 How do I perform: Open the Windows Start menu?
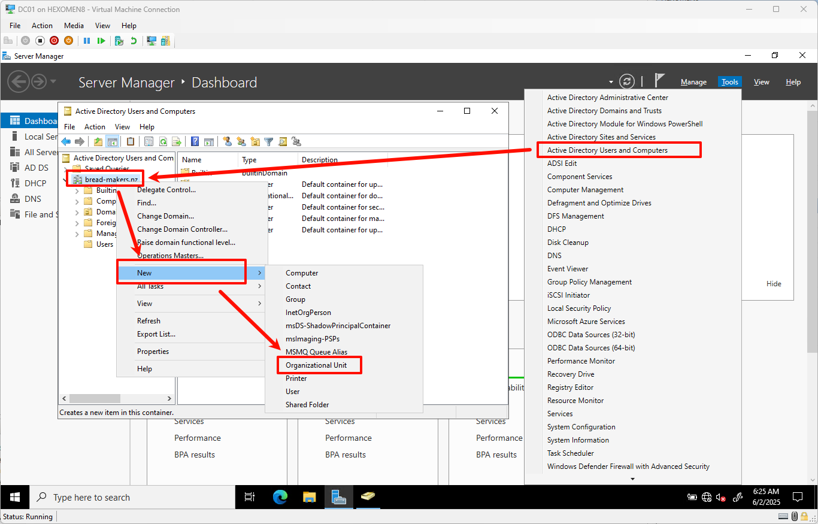tap(14, 497)
